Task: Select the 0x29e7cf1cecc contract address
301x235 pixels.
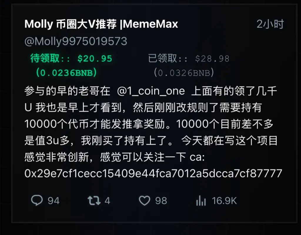Action: coord(153,173)
